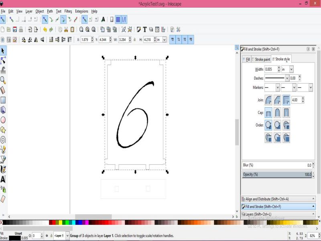321x241 pixels.
Task: Flip selection horizontally
Action: pyautogui.click(x=36, y=39)
